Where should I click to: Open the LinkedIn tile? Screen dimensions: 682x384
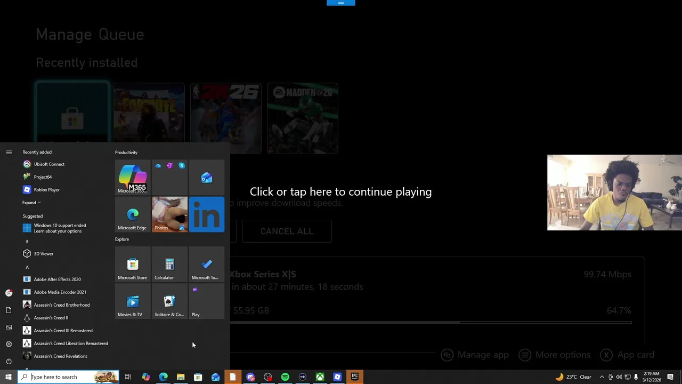[207, 214]
